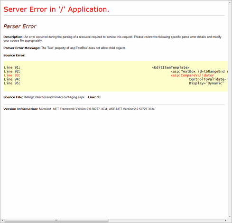Click the '/billing/Collections/admin/AccountAging.aspx' file path
The width and height of the screenshot is (232, 223).
(54, 97)
